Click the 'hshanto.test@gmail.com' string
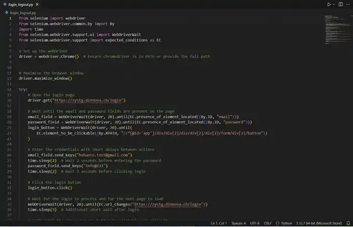Screen dimensions: 353x227 [103, 155]
